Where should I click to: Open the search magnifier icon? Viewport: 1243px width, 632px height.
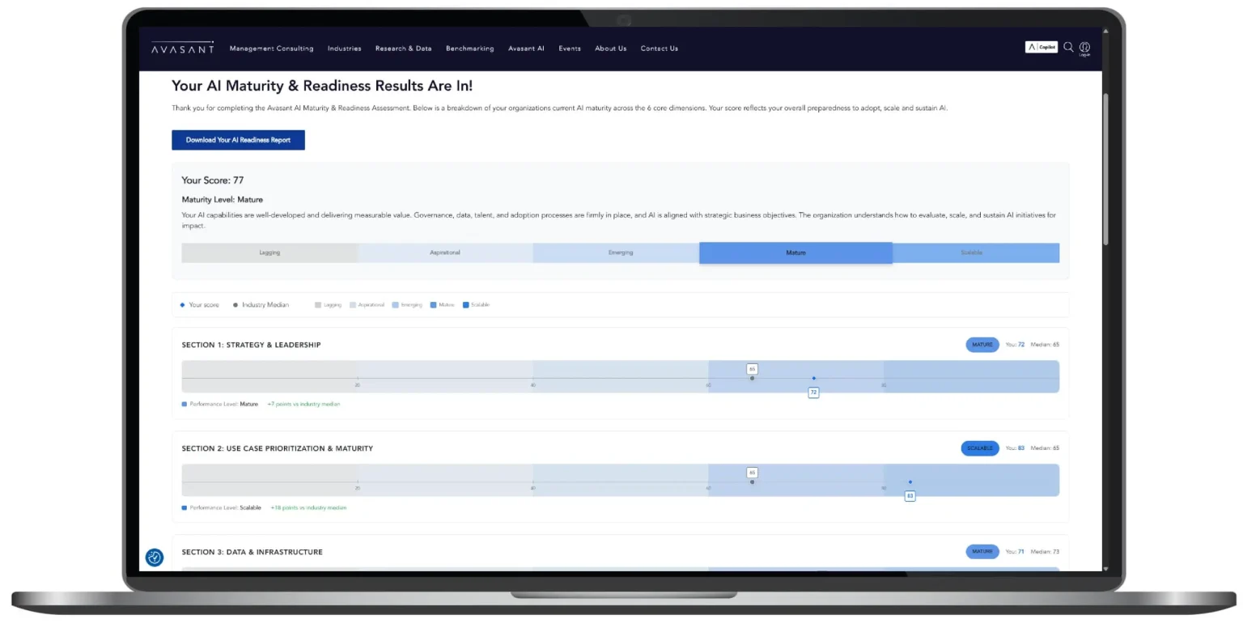pyautogui.click(x=1068, y=47)
